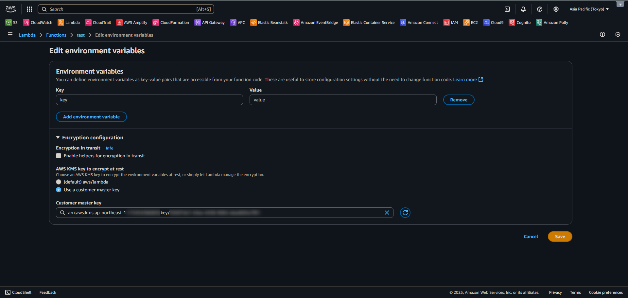The image size is (628, 298).
Task: Enable helpers for encryption in transit
Action: point(59,156)
